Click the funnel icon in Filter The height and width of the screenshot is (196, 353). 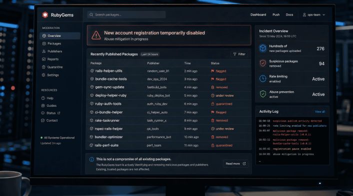click(x=234, y=54)
